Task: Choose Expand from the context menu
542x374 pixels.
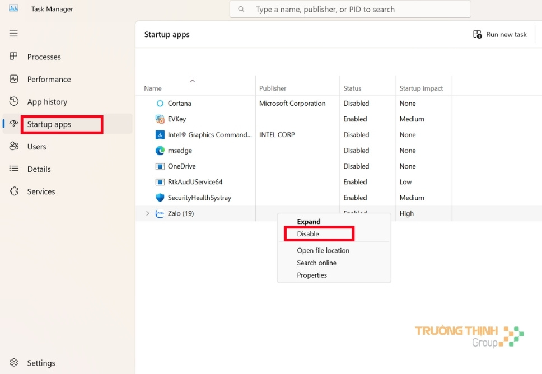Action: (309, 222)
